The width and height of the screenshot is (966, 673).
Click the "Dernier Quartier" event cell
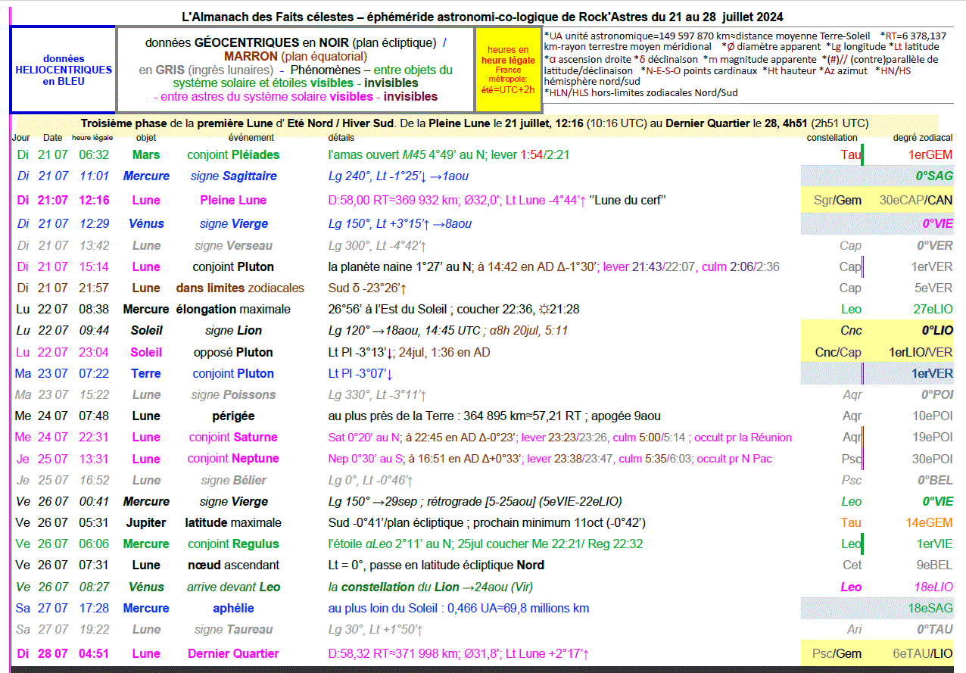[x=233, y=653]
